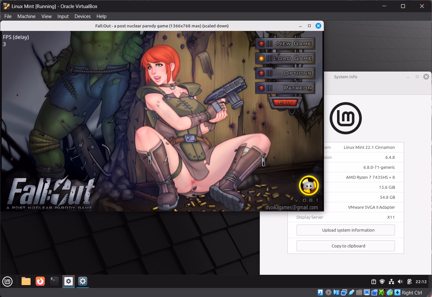The image size is (432, 297).
Task: Click the v. 0.8.1 version text
Action: click(306, 200)
